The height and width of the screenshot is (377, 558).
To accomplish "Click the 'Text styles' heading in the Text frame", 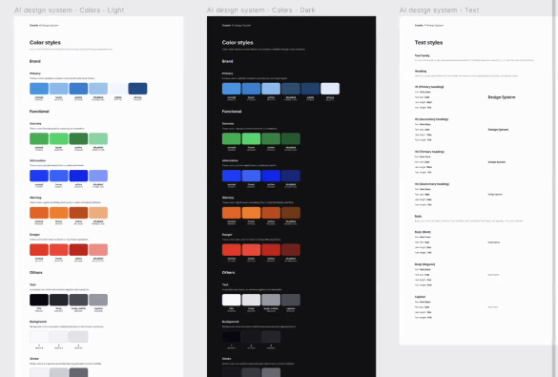I will point(428,42).
